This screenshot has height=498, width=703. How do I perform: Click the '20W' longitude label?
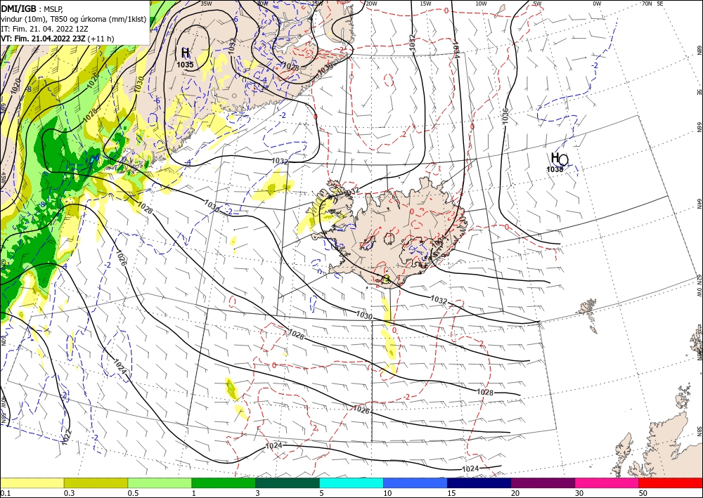pos(370,4)
